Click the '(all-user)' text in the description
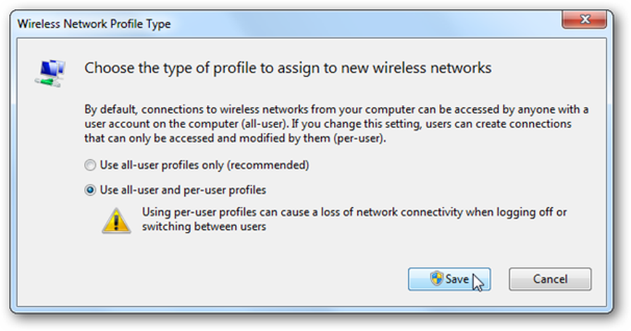631x331 pixels. click(x=265, y=124)
